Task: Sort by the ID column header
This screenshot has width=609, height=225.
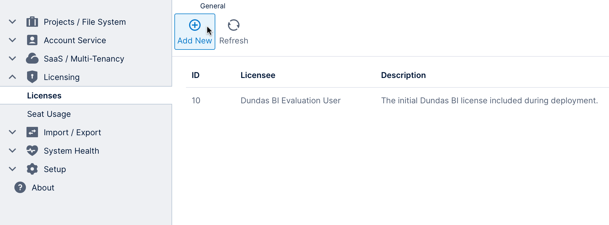Action: [196, 75]
